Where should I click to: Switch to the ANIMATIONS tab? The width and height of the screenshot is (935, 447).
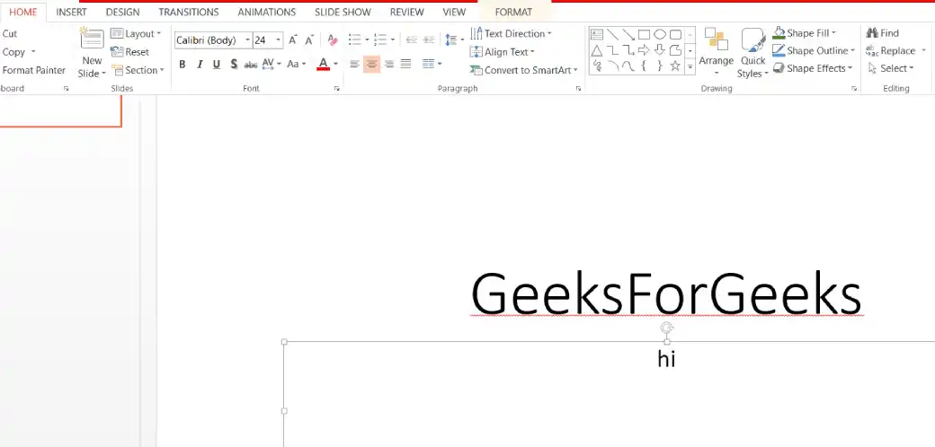click(266, 12)
